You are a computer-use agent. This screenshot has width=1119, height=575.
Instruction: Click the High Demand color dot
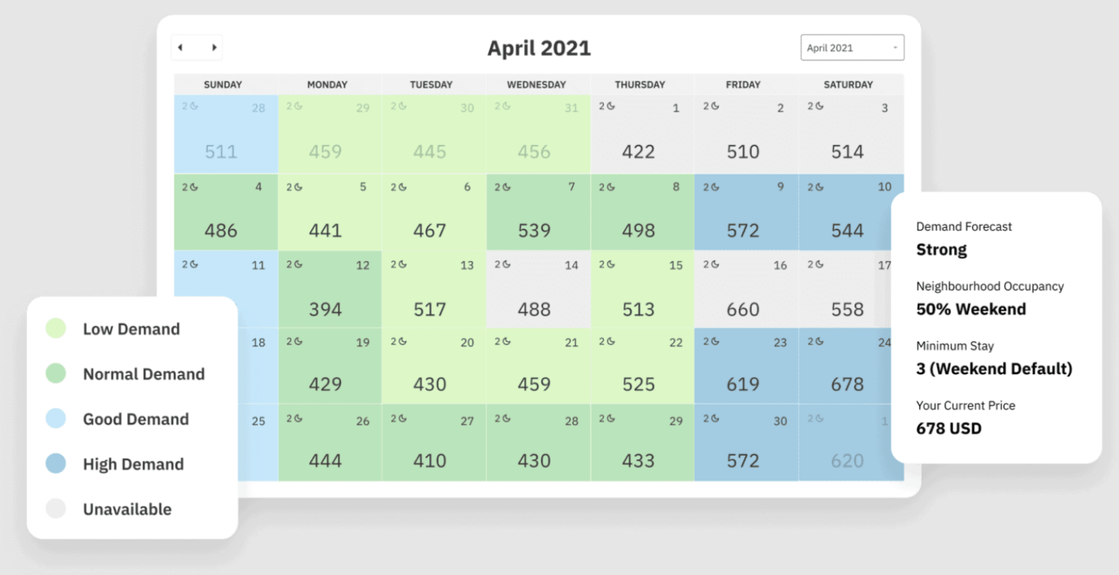tap(57, 464)
